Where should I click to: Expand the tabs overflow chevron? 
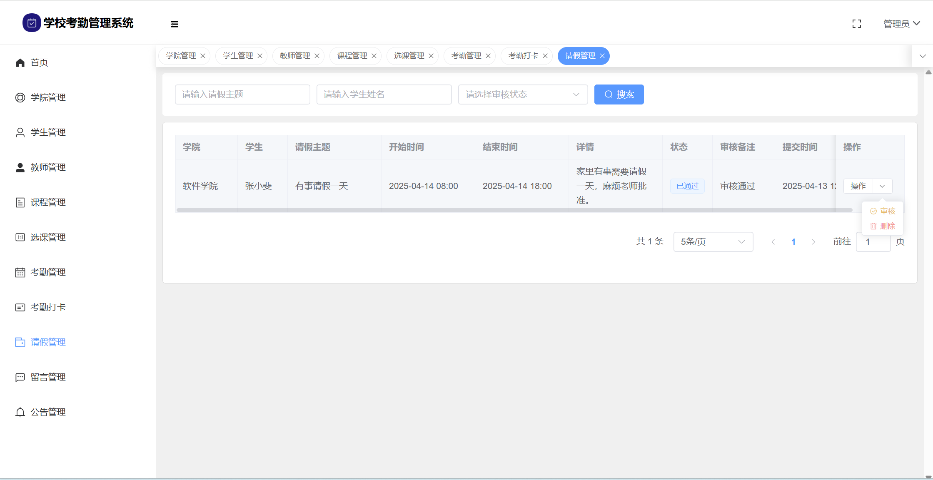923,56
